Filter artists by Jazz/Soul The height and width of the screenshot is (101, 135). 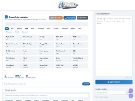pos(65,29)
